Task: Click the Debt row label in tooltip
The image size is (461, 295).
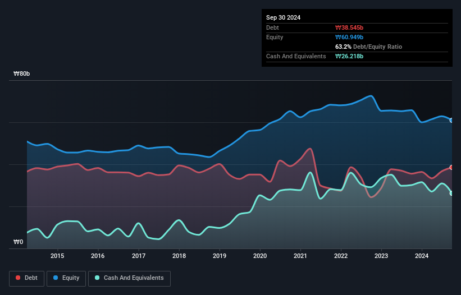Action: [272, 27]
